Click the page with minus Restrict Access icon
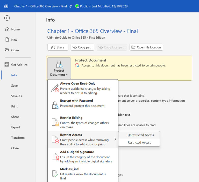The image size is (199, 182). click(55, 139)
